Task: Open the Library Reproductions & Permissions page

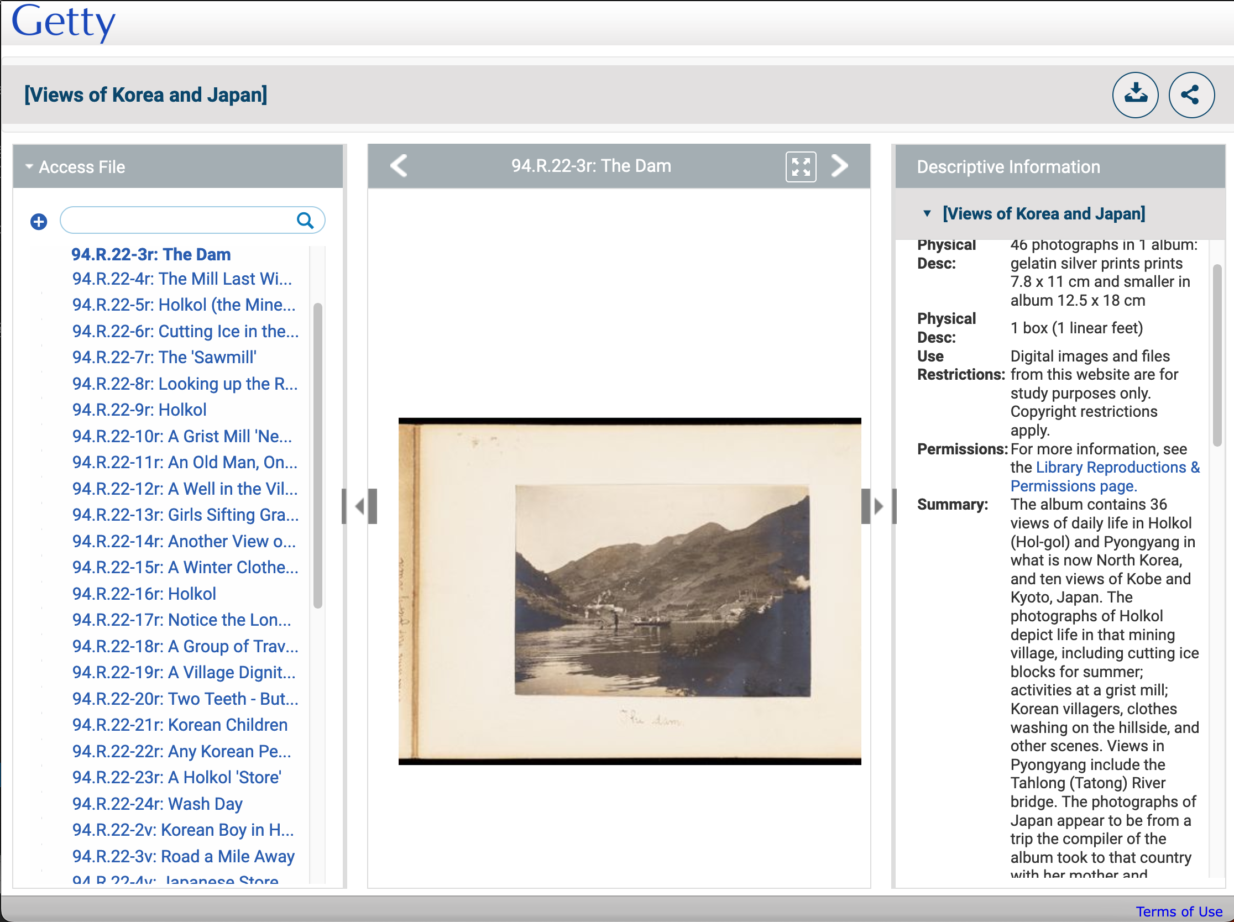Action: 1103,475
